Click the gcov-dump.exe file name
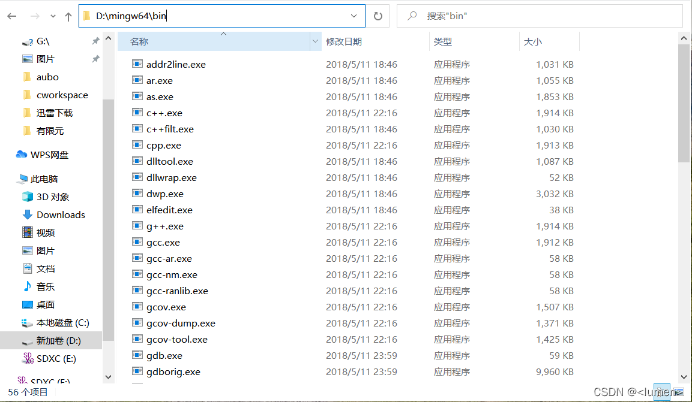This screenshot has height=402, width=692. pyautogui.click(x=181, y=323)
